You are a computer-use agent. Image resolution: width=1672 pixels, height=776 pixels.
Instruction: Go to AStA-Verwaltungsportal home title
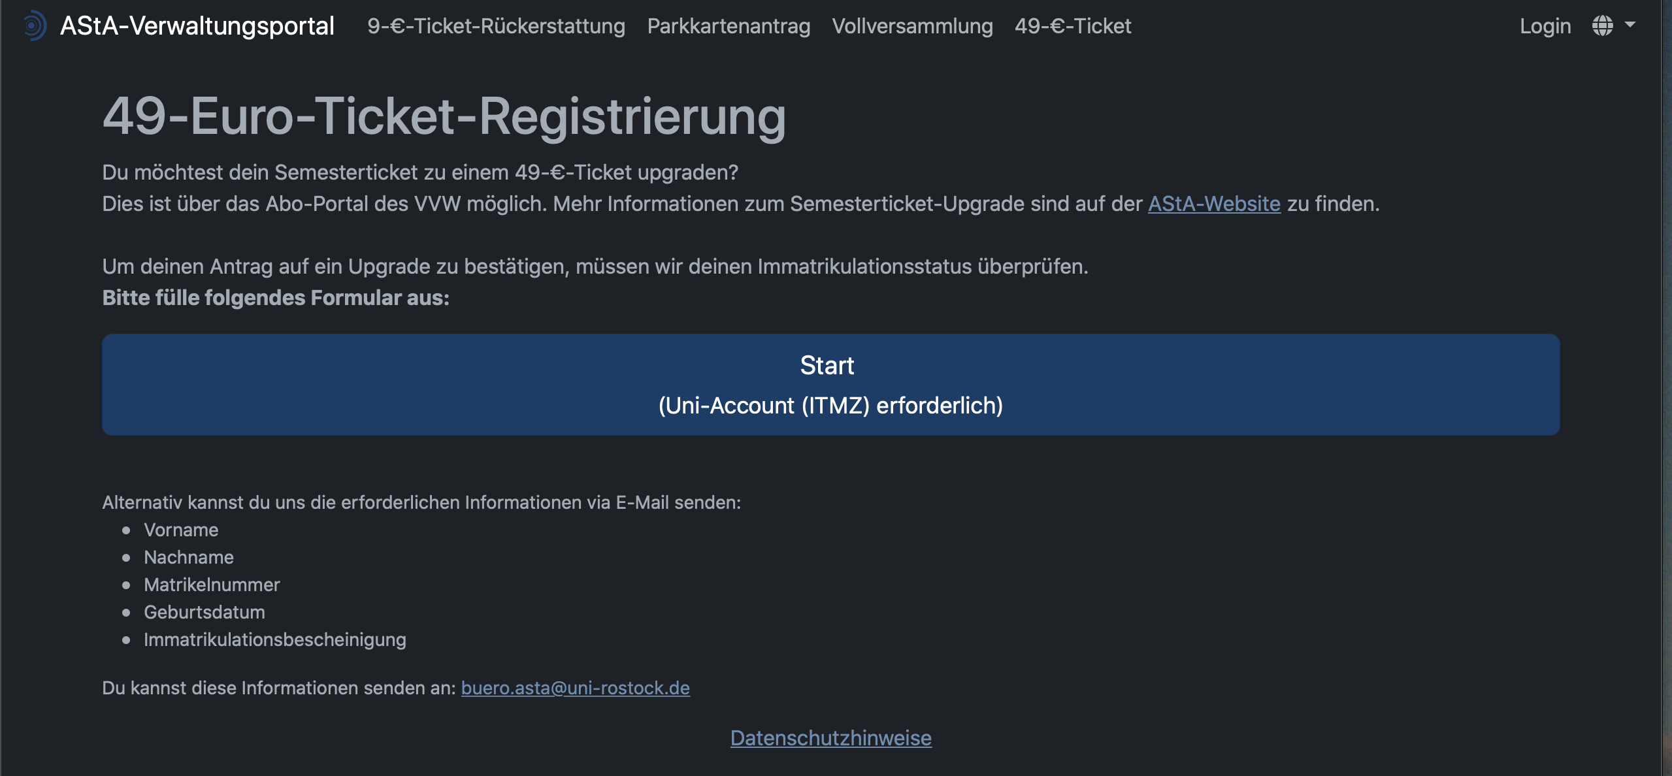[197, 25]
